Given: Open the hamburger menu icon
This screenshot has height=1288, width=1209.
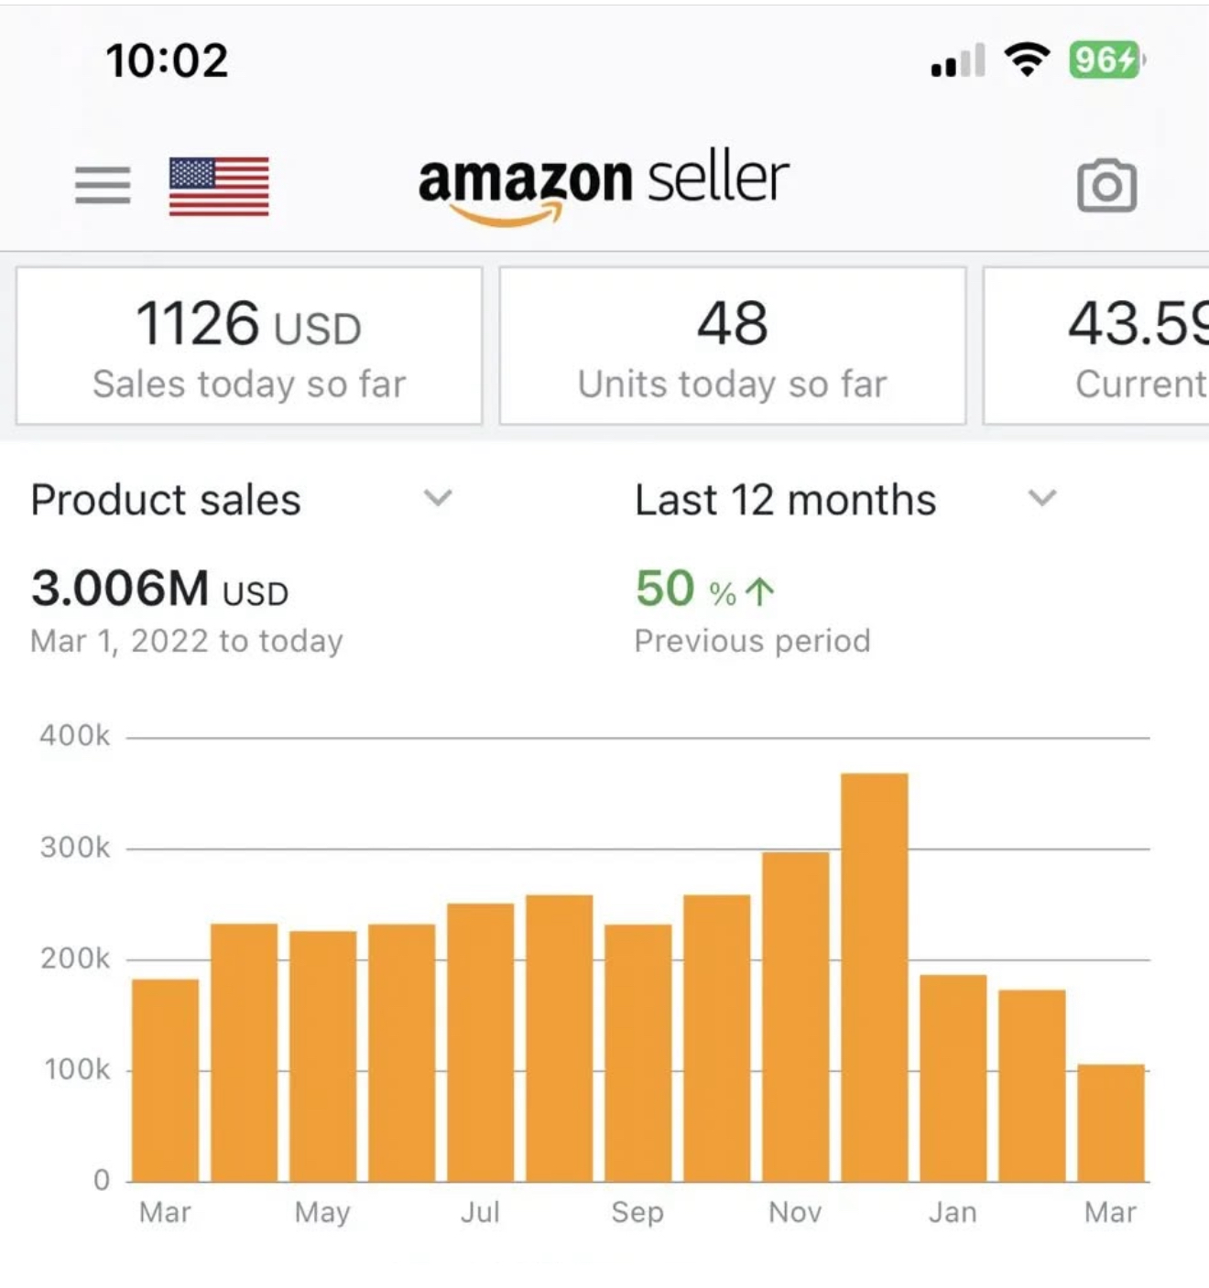Looking at the screenshot, I should (x=103, y=186).
